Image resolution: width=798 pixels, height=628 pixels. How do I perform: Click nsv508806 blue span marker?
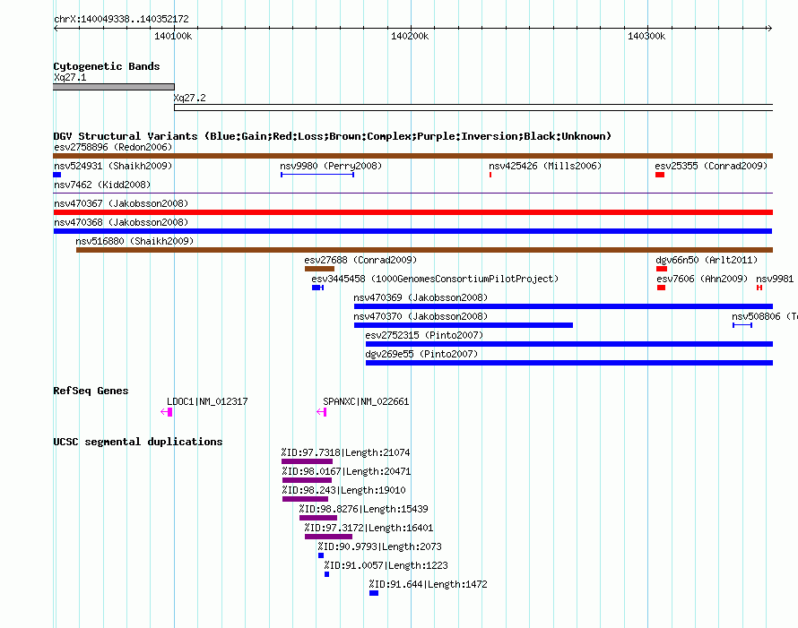(742, 325)
